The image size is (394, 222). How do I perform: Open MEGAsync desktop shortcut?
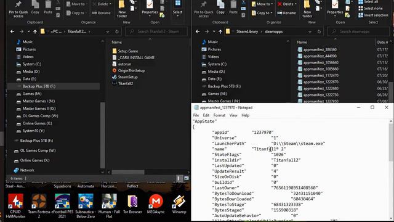click(156, 204)
